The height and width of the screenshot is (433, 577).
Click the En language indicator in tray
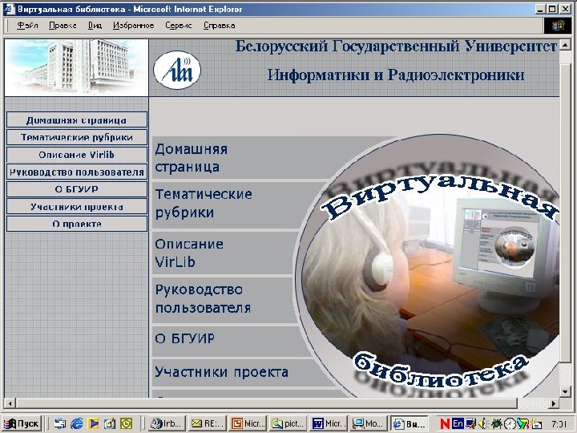458,424
